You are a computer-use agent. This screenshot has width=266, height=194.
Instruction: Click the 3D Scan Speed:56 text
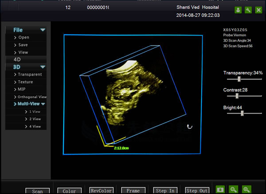point(238,46)
